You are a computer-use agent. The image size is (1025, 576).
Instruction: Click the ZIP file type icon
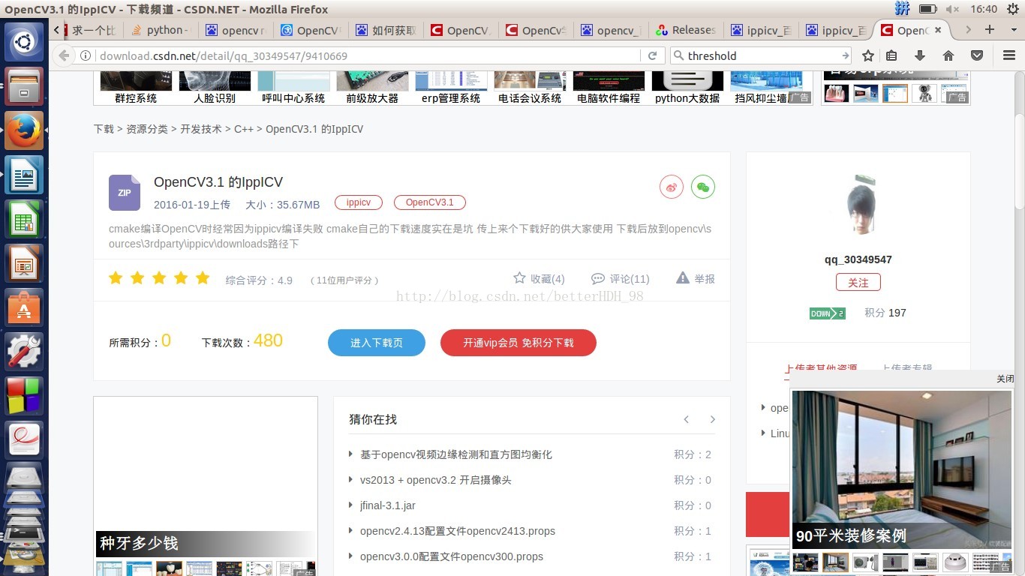[x=125, y=193]
